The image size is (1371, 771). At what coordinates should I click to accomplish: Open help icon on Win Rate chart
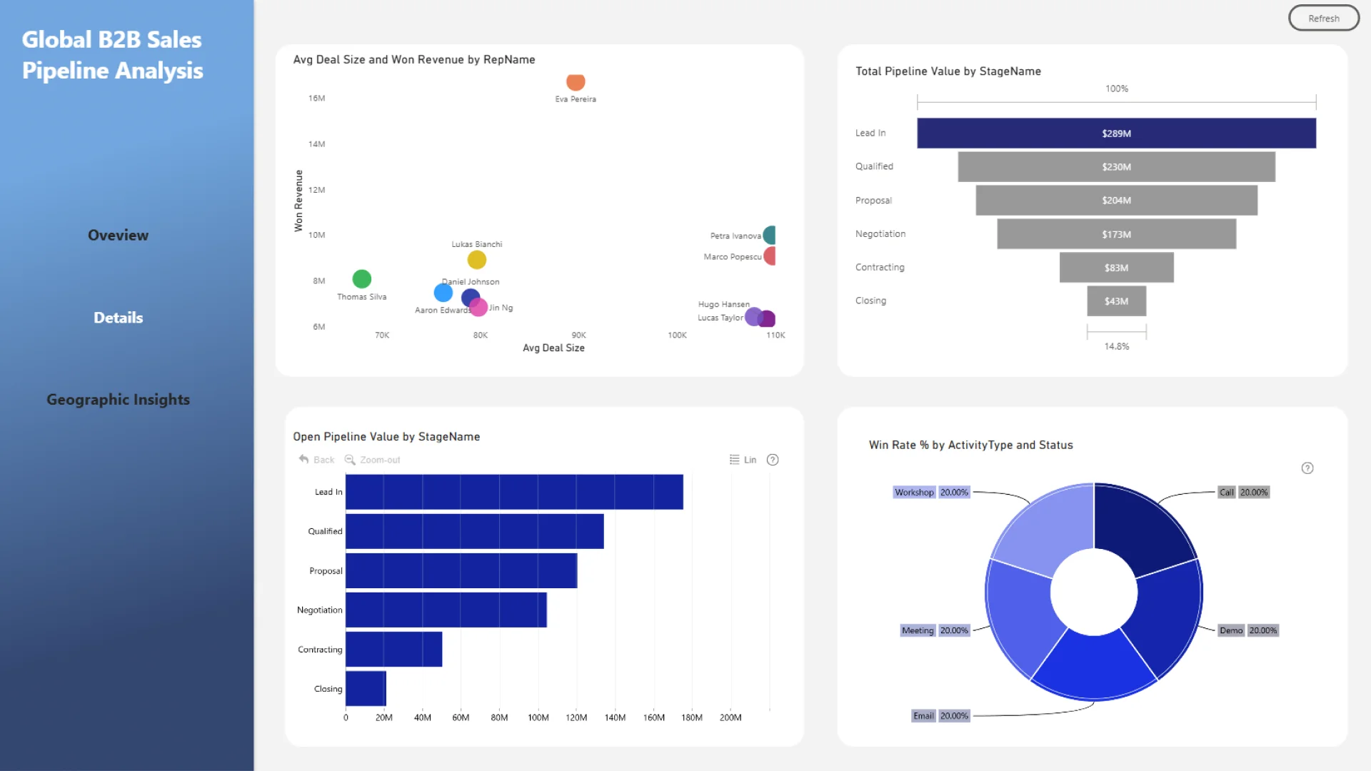click(x=1307, y=468)
